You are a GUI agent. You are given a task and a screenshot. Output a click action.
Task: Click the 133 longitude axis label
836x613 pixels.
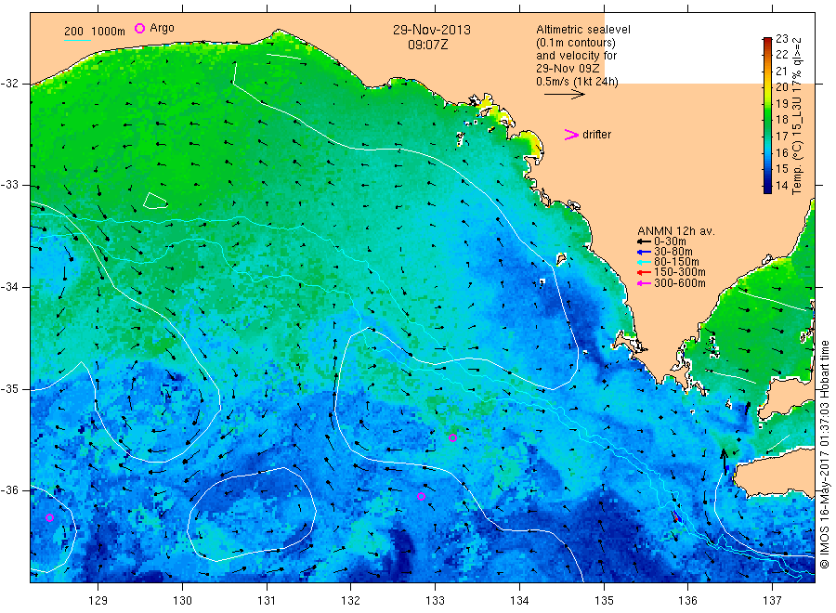435,600
